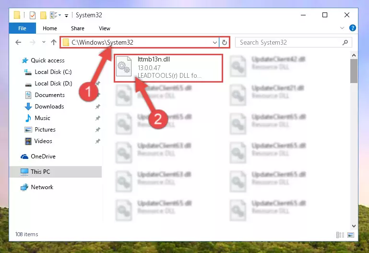Switch to details view in status bar
Image resolution: width=369 pixels, height=253 pixels.
pos(340,235)
